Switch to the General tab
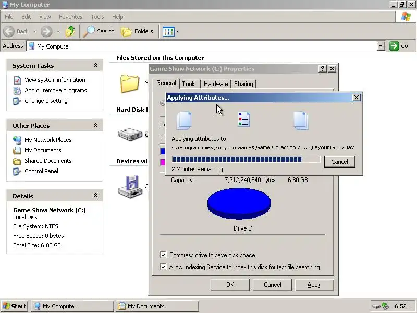 point(166,83)
